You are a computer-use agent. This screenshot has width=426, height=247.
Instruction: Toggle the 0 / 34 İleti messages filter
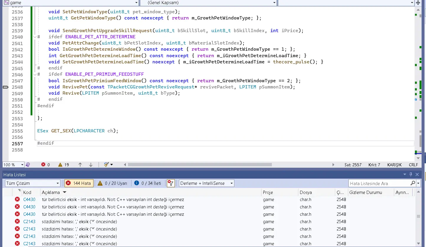[x=148, y=183]
